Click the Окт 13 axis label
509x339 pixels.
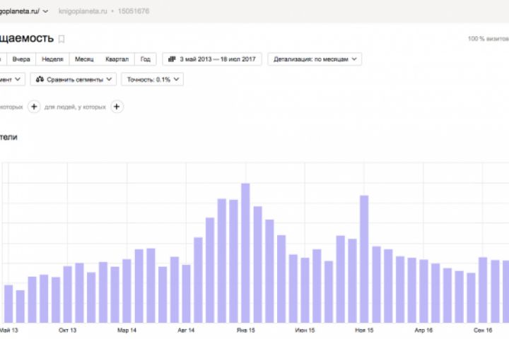tap(68, 331)
